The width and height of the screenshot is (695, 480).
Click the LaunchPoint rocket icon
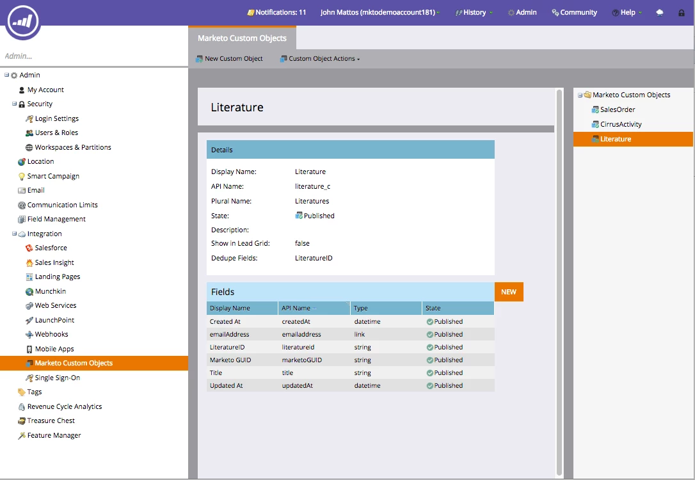(29, 321)
